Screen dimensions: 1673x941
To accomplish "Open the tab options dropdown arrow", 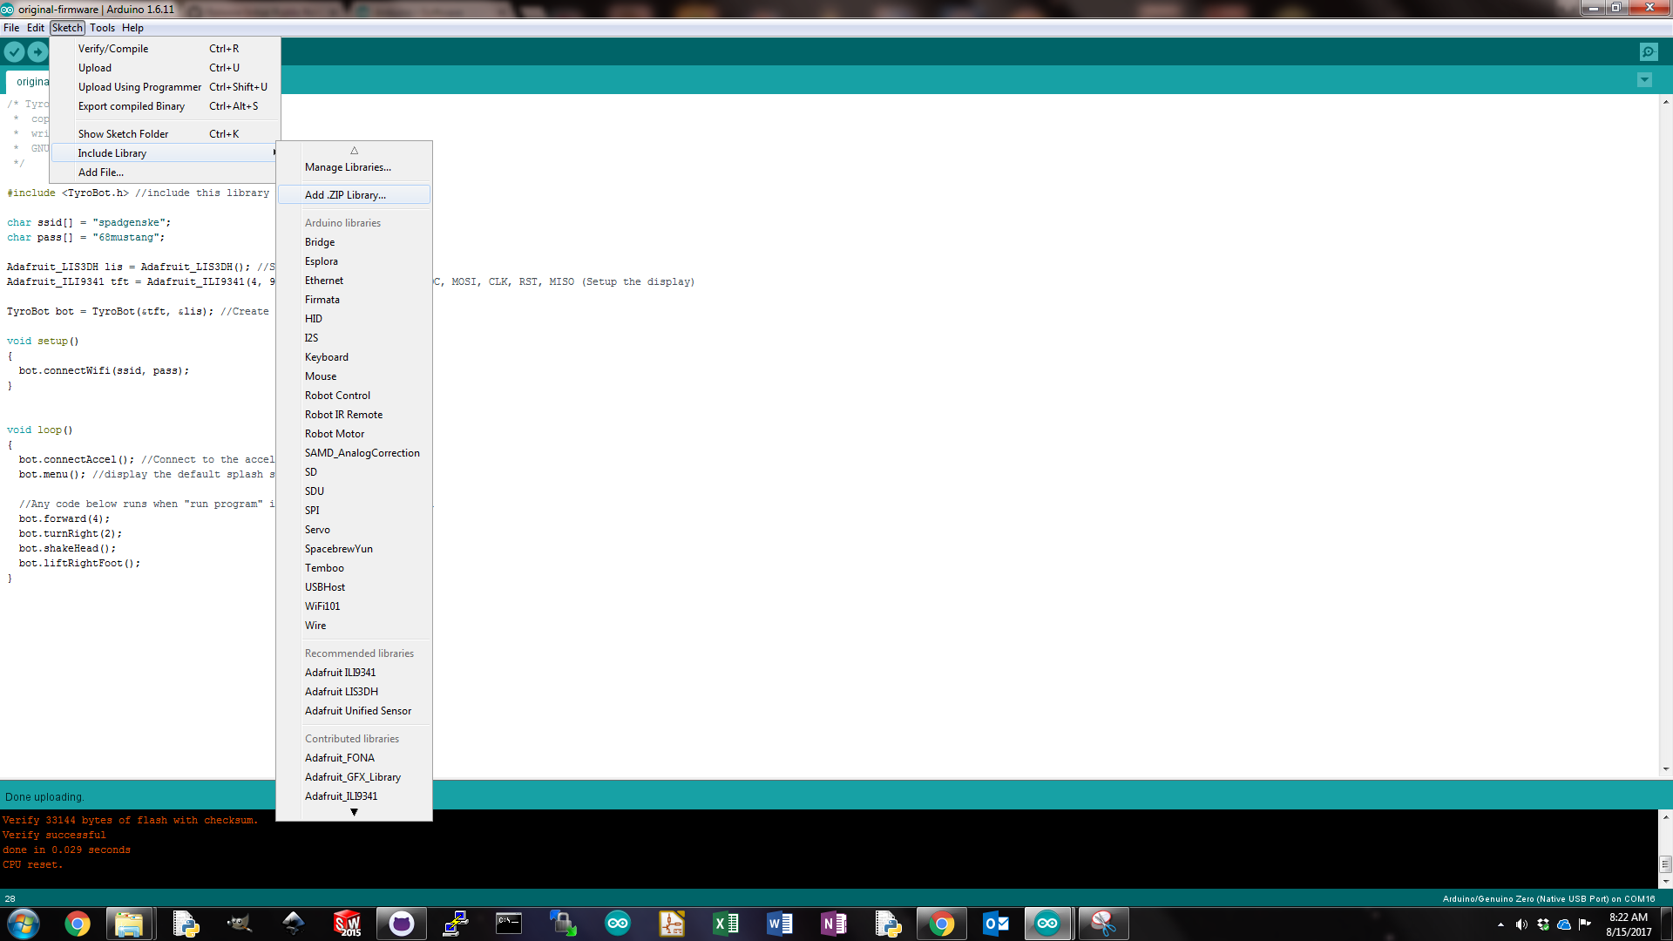I will coord(1644,80).
